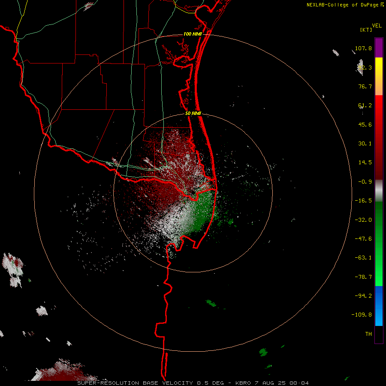Click the 92.3 legend value

pos(365,67)
